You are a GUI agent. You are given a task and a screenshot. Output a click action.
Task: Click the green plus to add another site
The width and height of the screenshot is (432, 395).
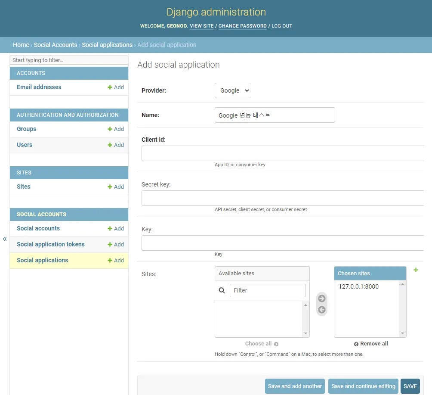pyautogui.click(x=416, y=270)
